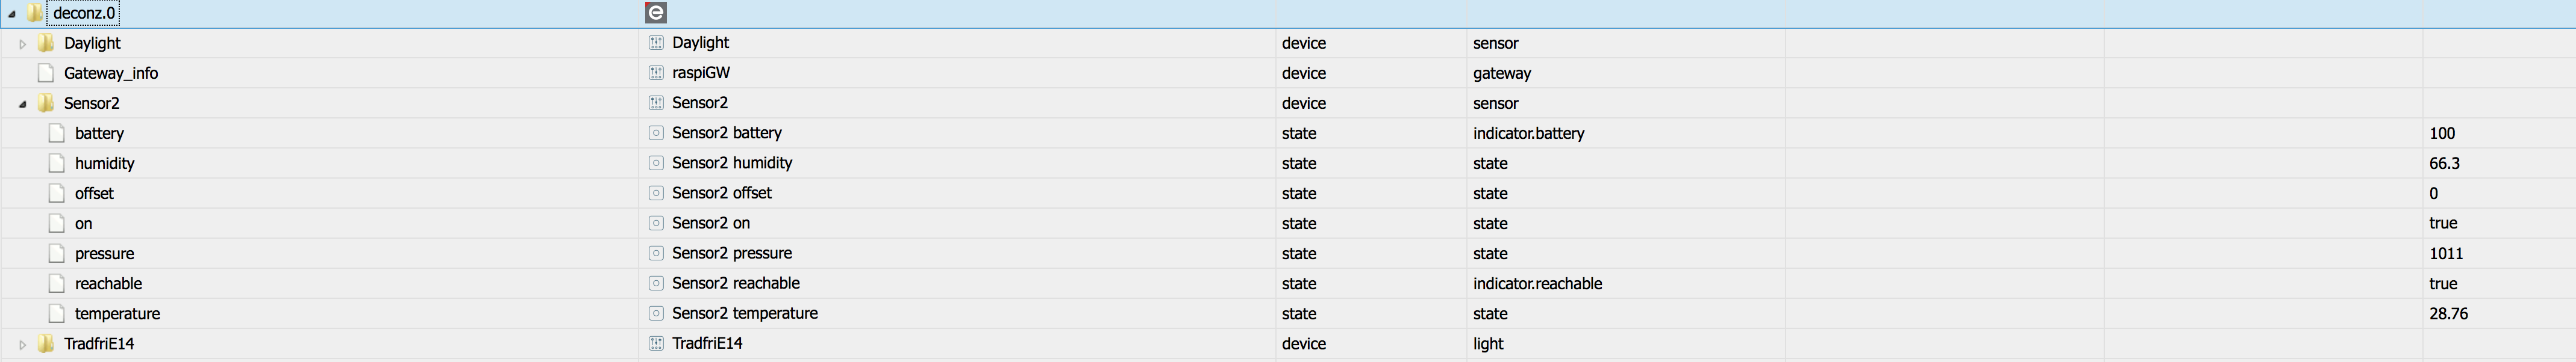Click the Sensor2 humidity state icon

coord(656,162)
